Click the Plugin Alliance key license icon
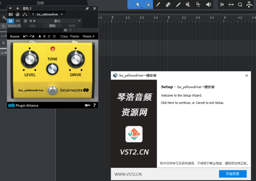256x181 pixels. pos(87,105)
